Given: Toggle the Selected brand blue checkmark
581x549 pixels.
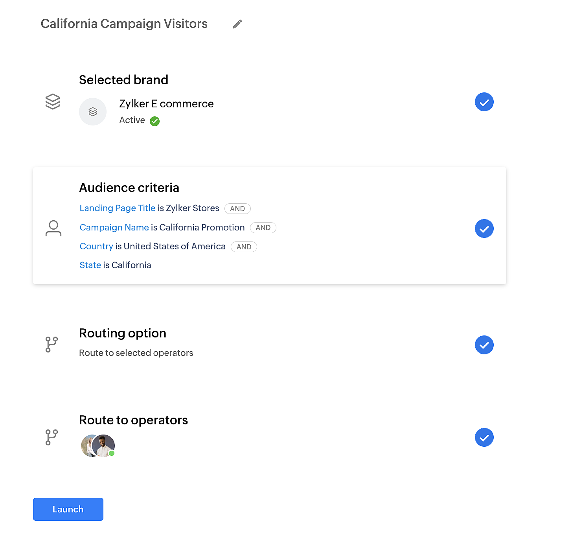Looking at the screenshot, I should [484, 102].
